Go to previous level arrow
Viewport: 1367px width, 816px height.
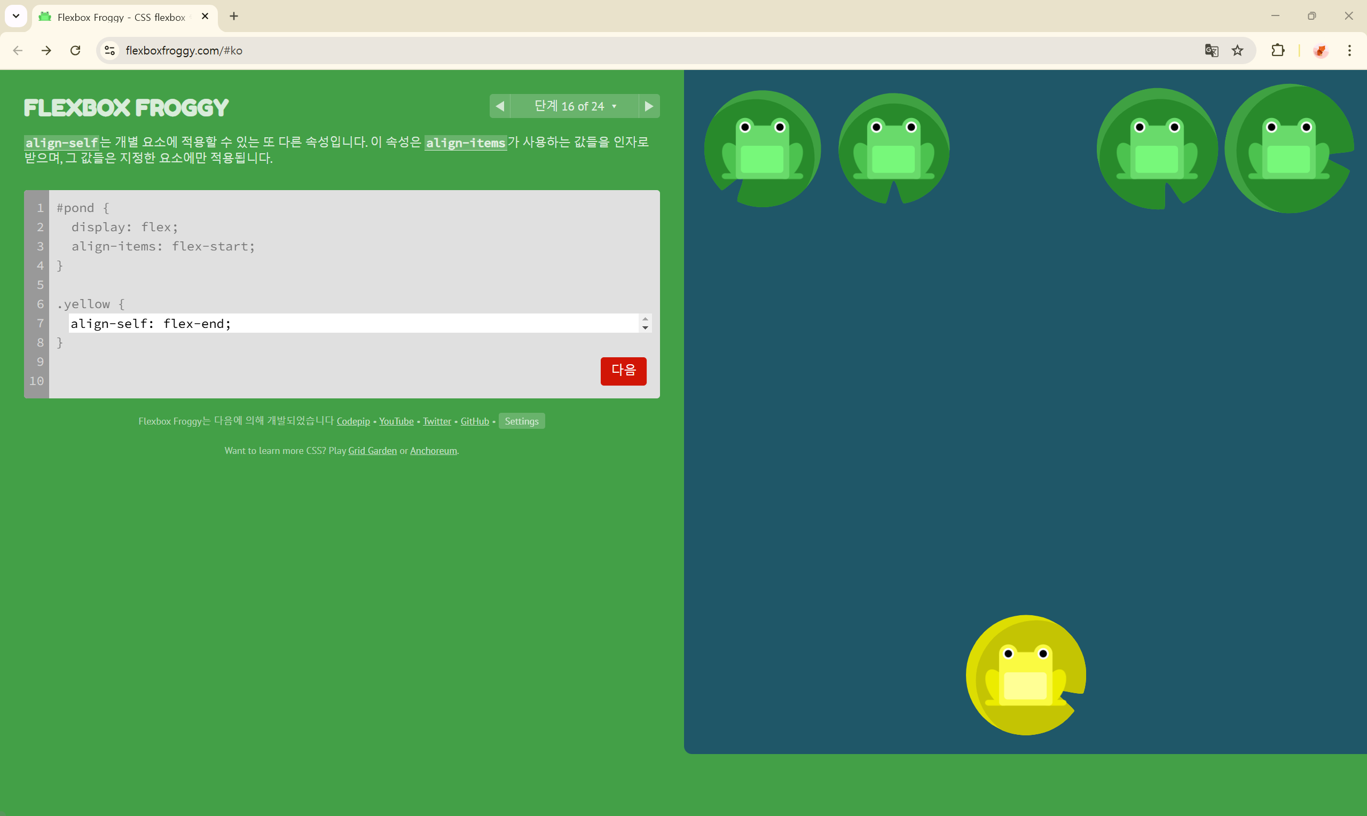[x=500, y=106]
